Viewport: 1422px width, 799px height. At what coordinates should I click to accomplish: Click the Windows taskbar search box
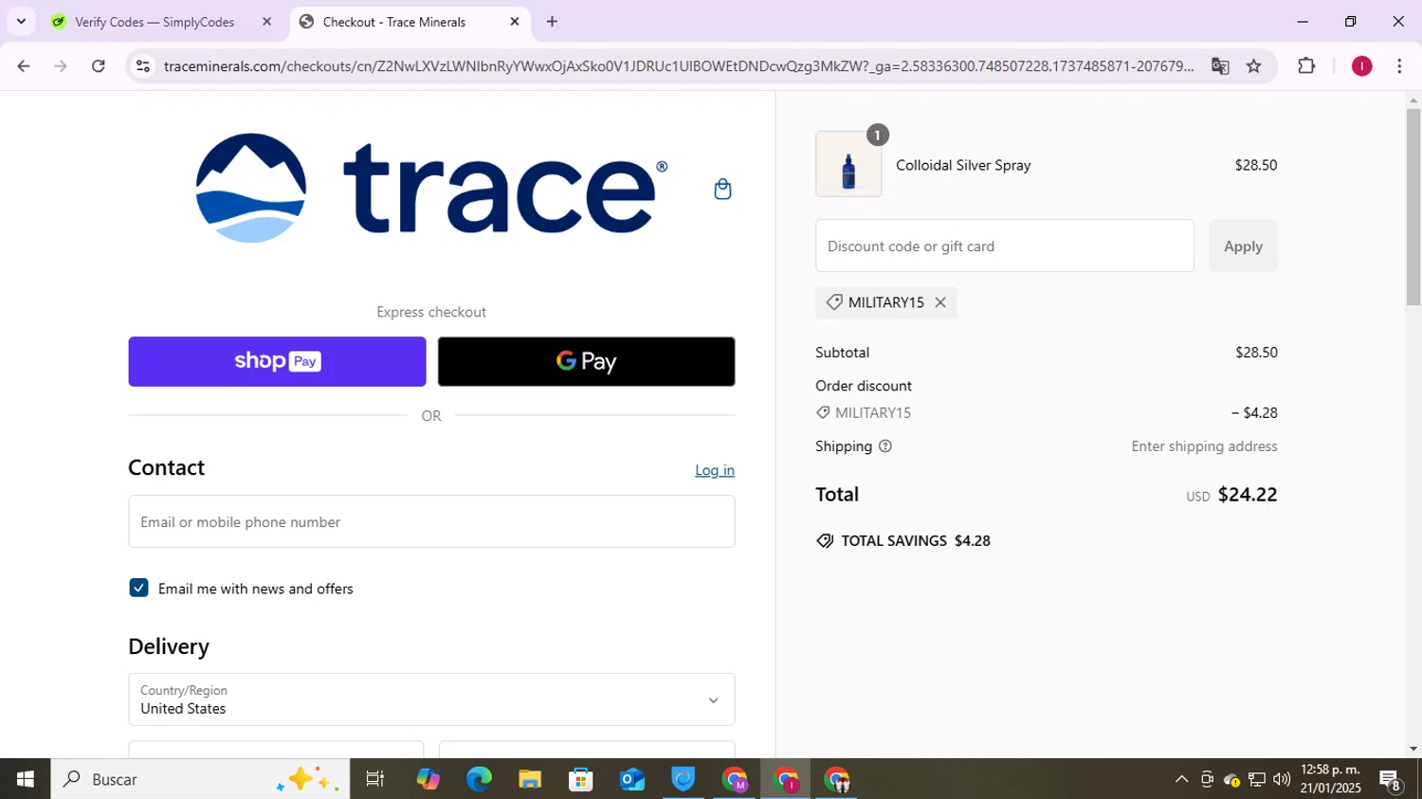click(200, 779)
